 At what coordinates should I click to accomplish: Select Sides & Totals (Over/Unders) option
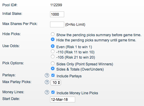pyautogui.click(x=53, y=68)
